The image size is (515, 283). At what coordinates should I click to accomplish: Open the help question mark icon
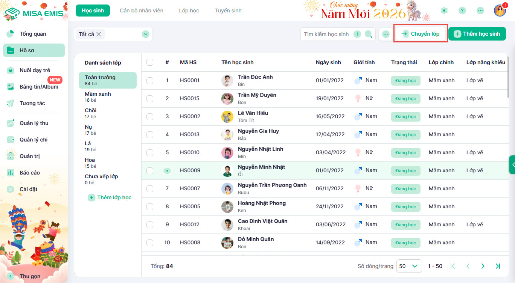462,11
